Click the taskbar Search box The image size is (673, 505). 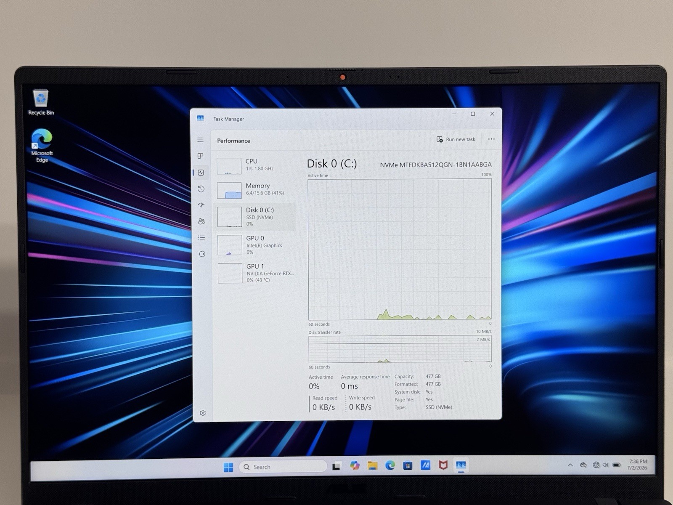[283, 467]
